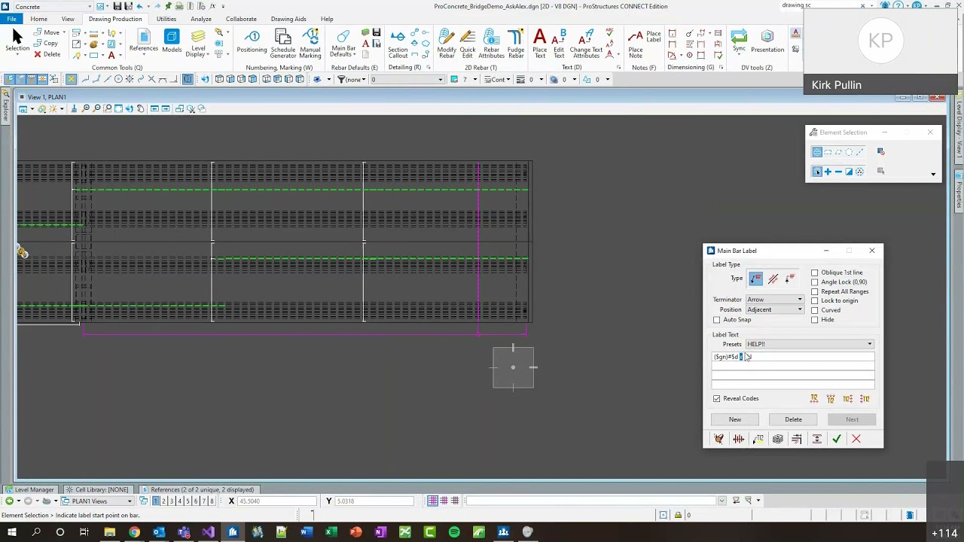
Task: Click the Place Text tool
Action: 540,44
